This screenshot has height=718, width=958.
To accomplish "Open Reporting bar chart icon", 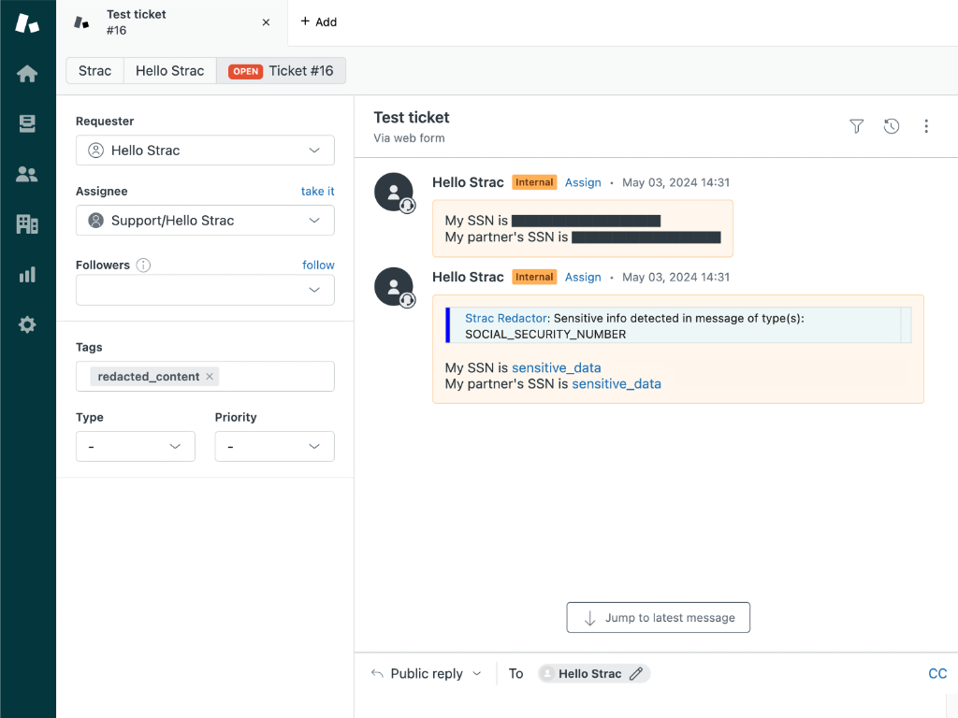I will click(27, 275).
